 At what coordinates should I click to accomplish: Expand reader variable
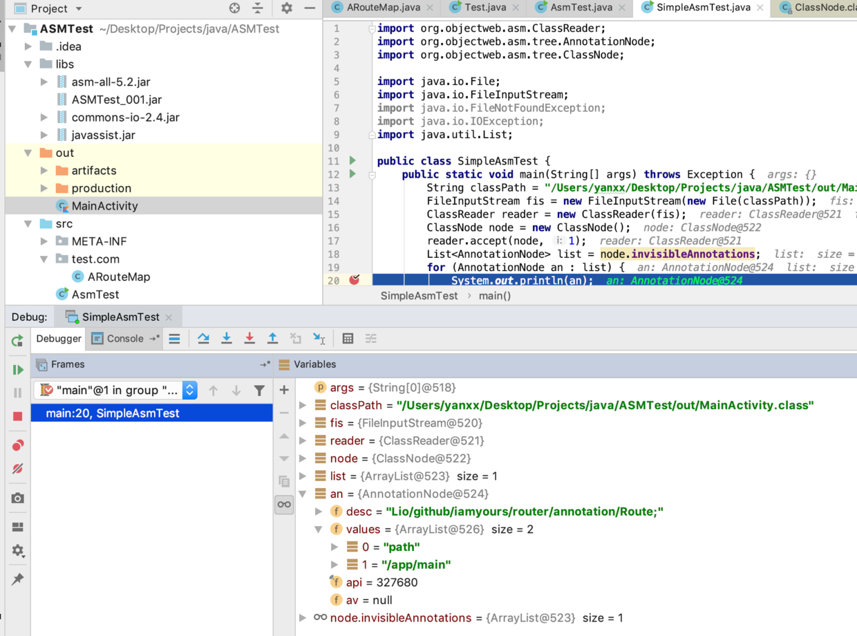(x=303, y=440)
